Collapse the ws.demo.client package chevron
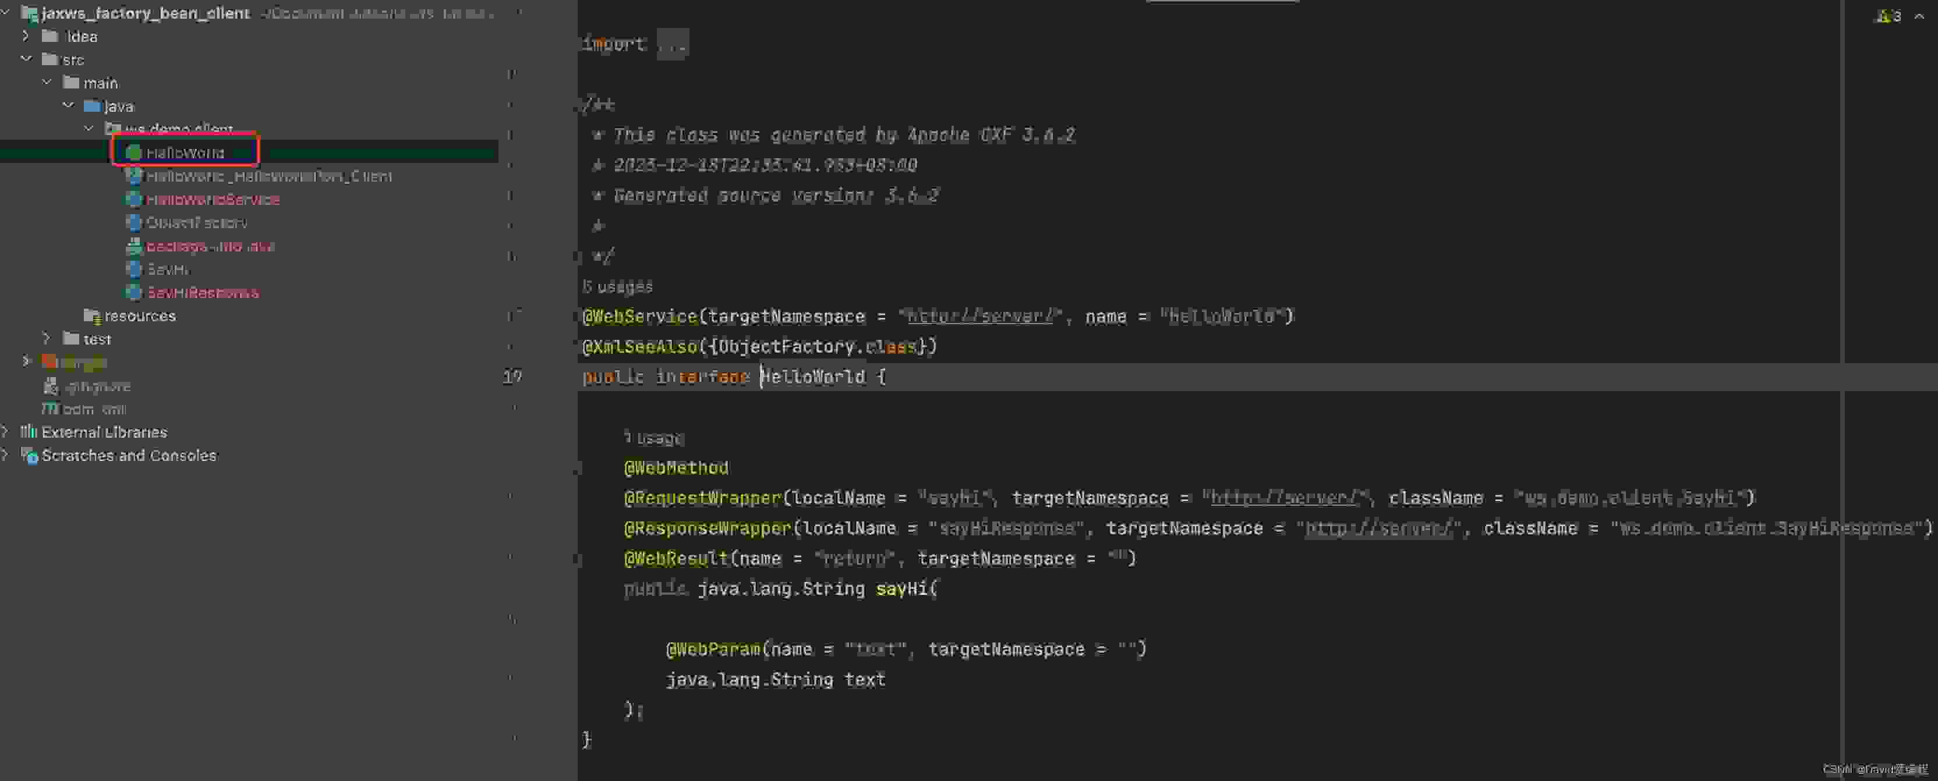This screenshot has width=1938, height=781. pos(90,129)
